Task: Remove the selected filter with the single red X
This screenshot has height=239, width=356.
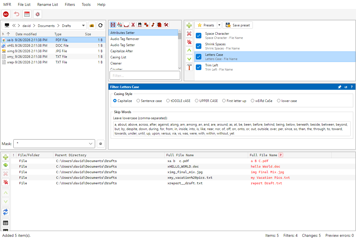Action: (189, 34)
